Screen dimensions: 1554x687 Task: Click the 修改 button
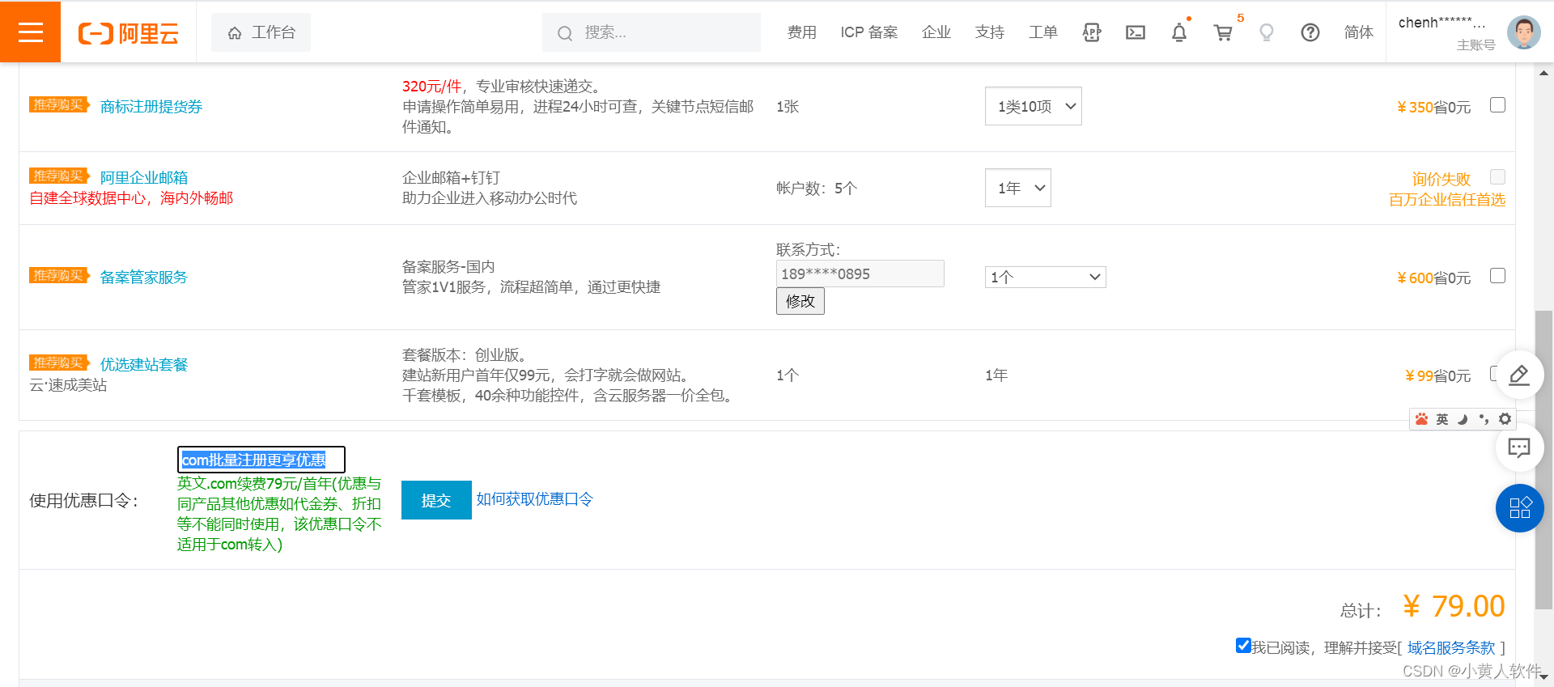[800, 301]
